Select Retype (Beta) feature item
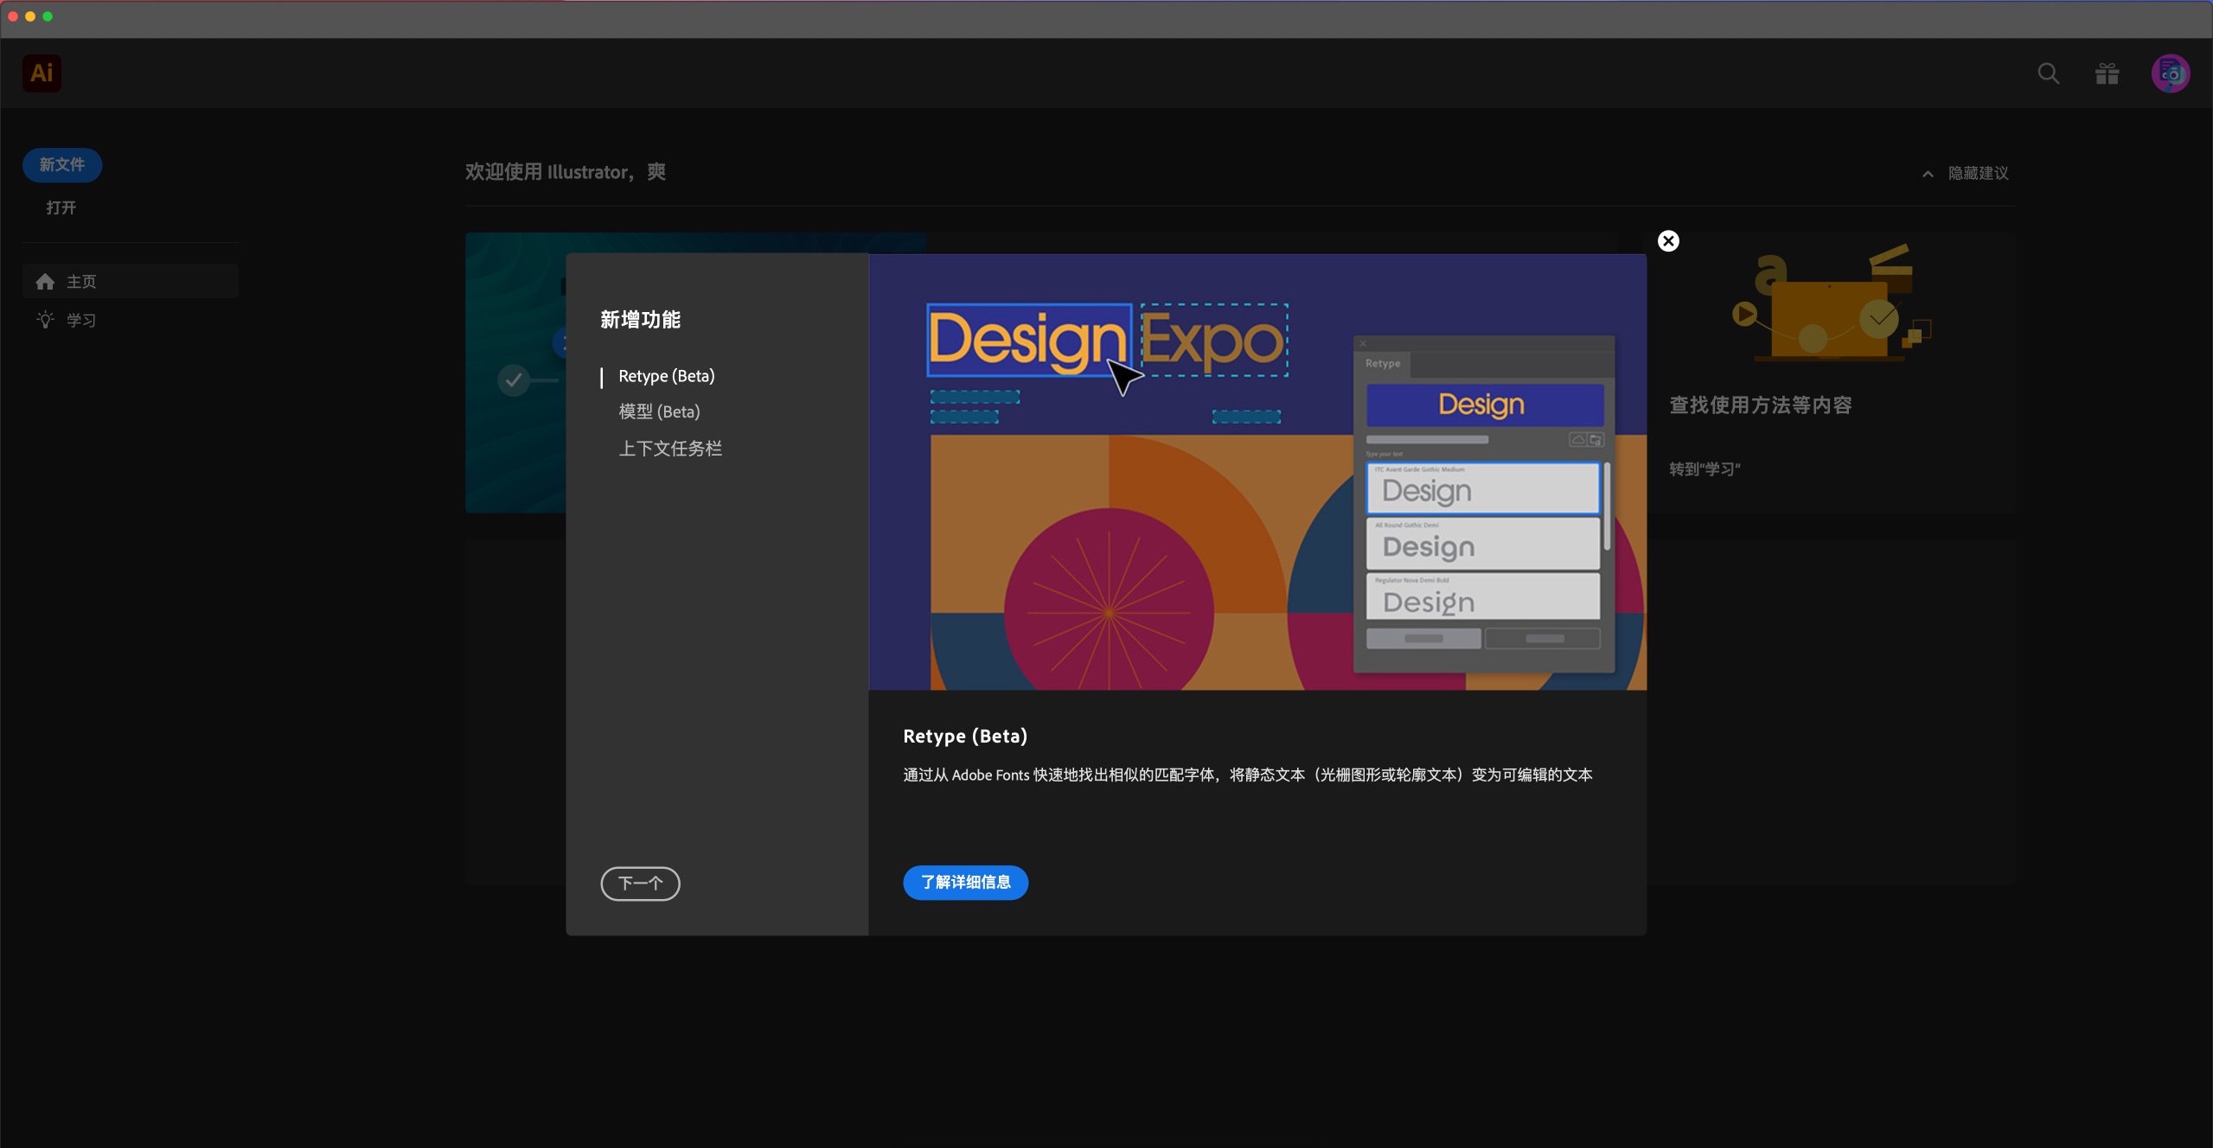The image size is (2213, 1148). (x=666, y=376)
